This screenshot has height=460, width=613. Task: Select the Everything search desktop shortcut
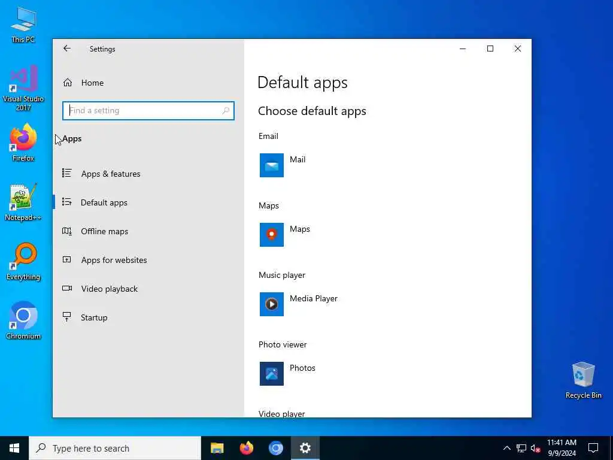(23, 262)
